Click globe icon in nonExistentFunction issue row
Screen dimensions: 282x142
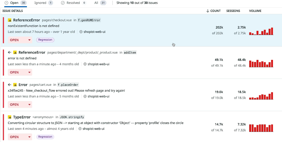81,32
